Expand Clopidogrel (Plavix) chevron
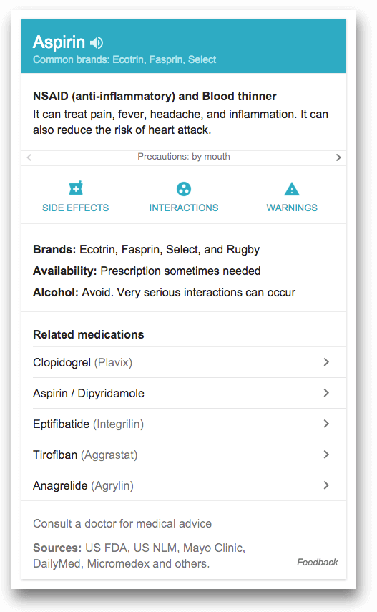 click(326, 362)
